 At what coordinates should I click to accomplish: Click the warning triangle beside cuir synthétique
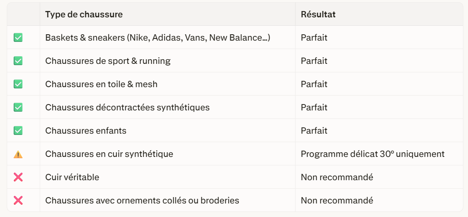18,154
